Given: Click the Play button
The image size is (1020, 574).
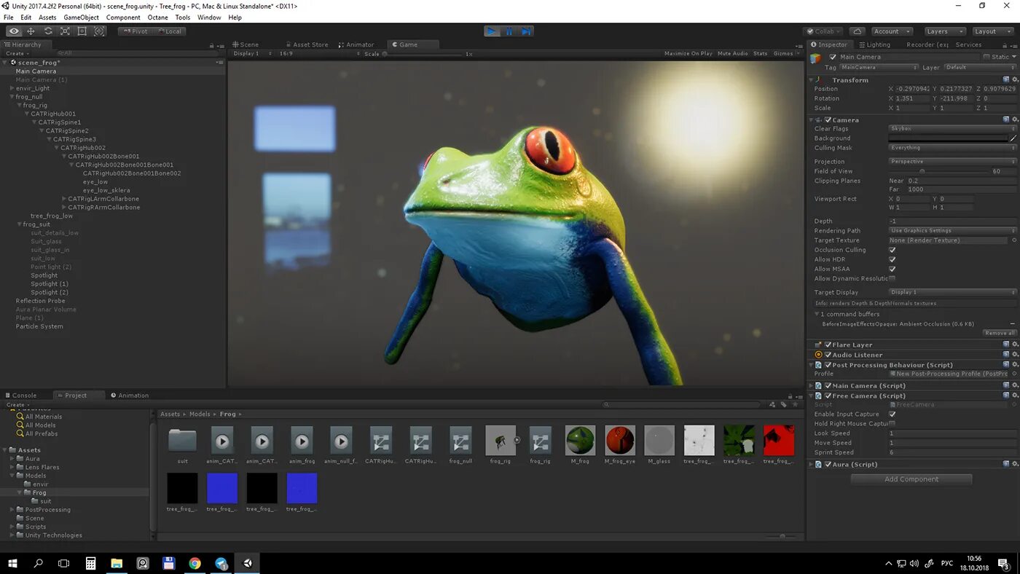Looking at the screenshot, I should (493, 31).
